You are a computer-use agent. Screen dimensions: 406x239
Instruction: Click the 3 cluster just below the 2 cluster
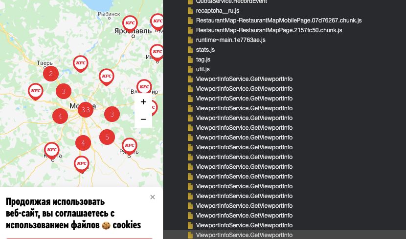tap(64, 91)
